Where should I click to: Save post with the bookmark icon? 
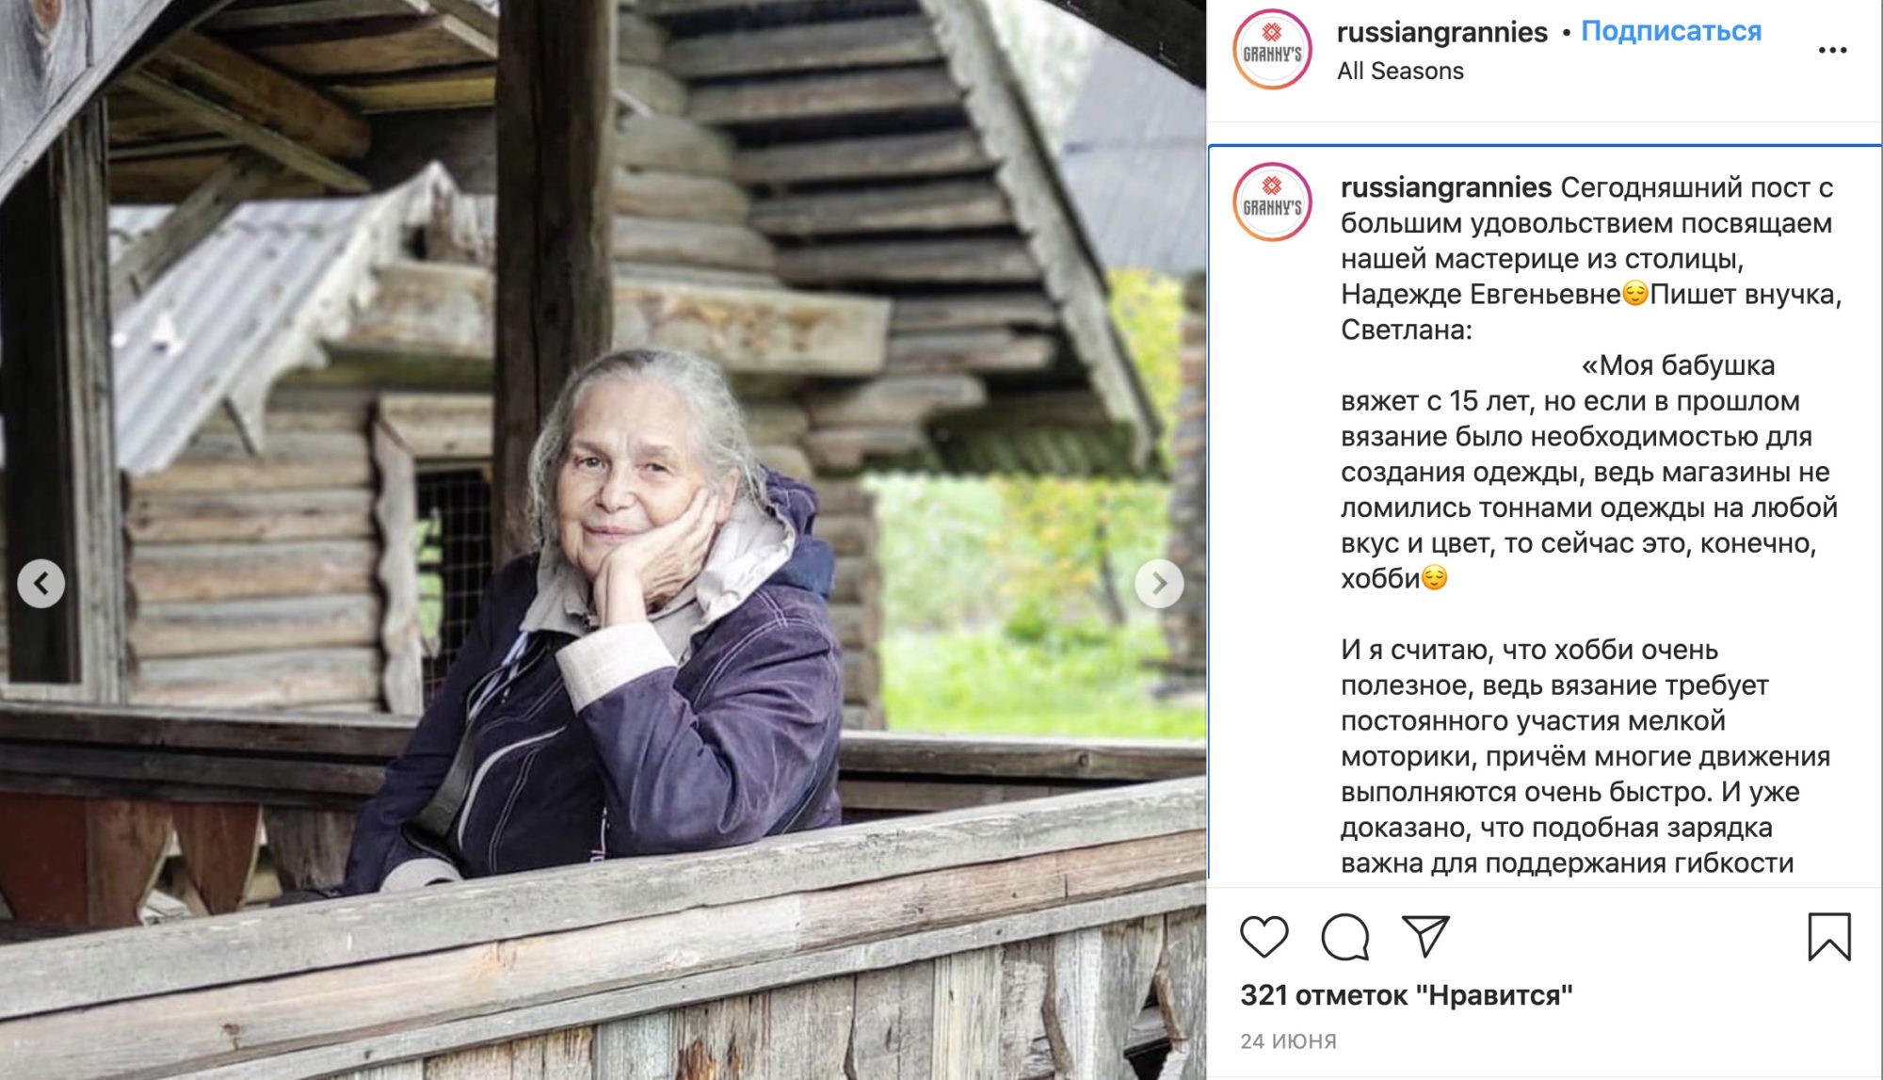coord(1829,936)
